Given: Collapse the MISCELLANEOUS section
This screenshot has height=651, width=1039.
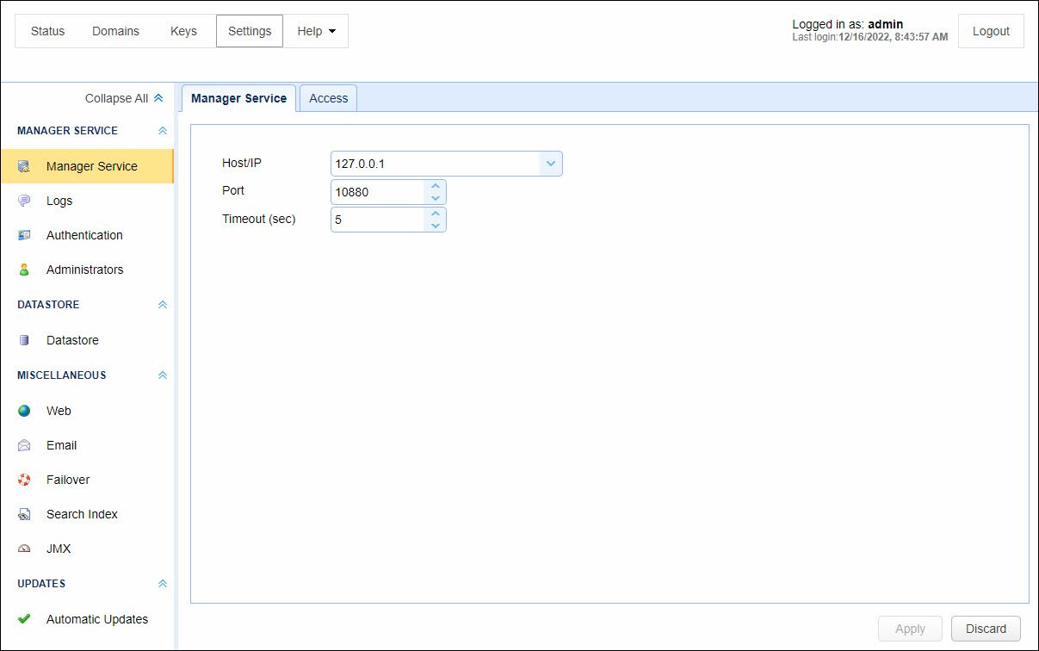Looking at the screenshot, I should pyautogui.click(x=163, y=375).
